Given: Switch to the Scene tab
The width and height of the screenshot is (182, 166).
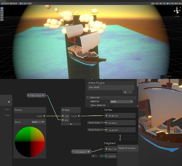Looking at the screenshot, I should (x=3, y=1).
